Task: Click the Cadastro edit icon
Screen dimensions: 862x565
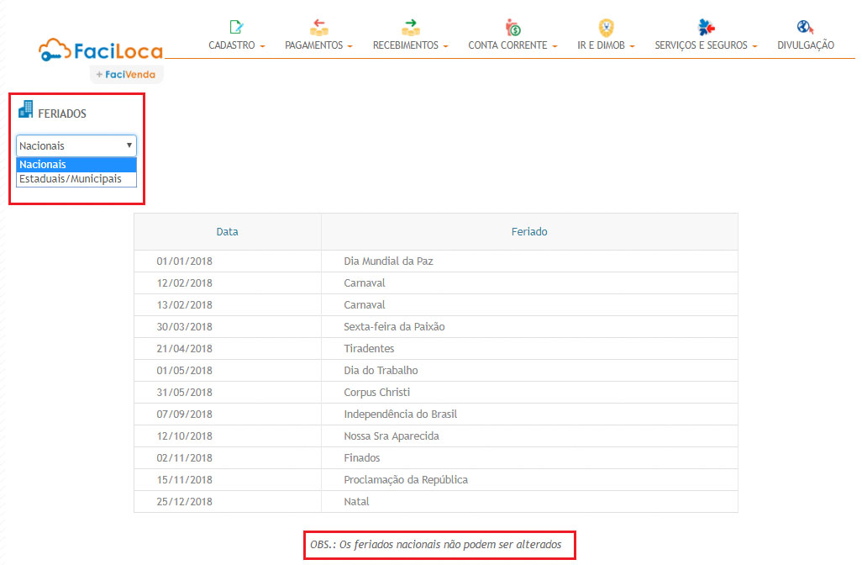Action: click(x=236, y=27)
